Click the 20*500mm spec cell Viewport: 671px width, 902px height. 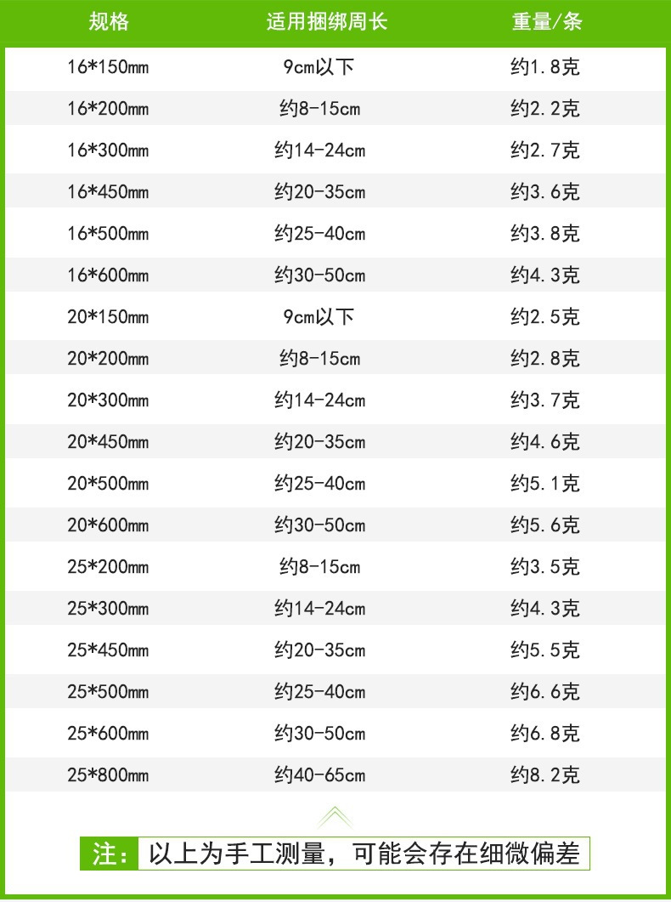[x=108, y=484]
